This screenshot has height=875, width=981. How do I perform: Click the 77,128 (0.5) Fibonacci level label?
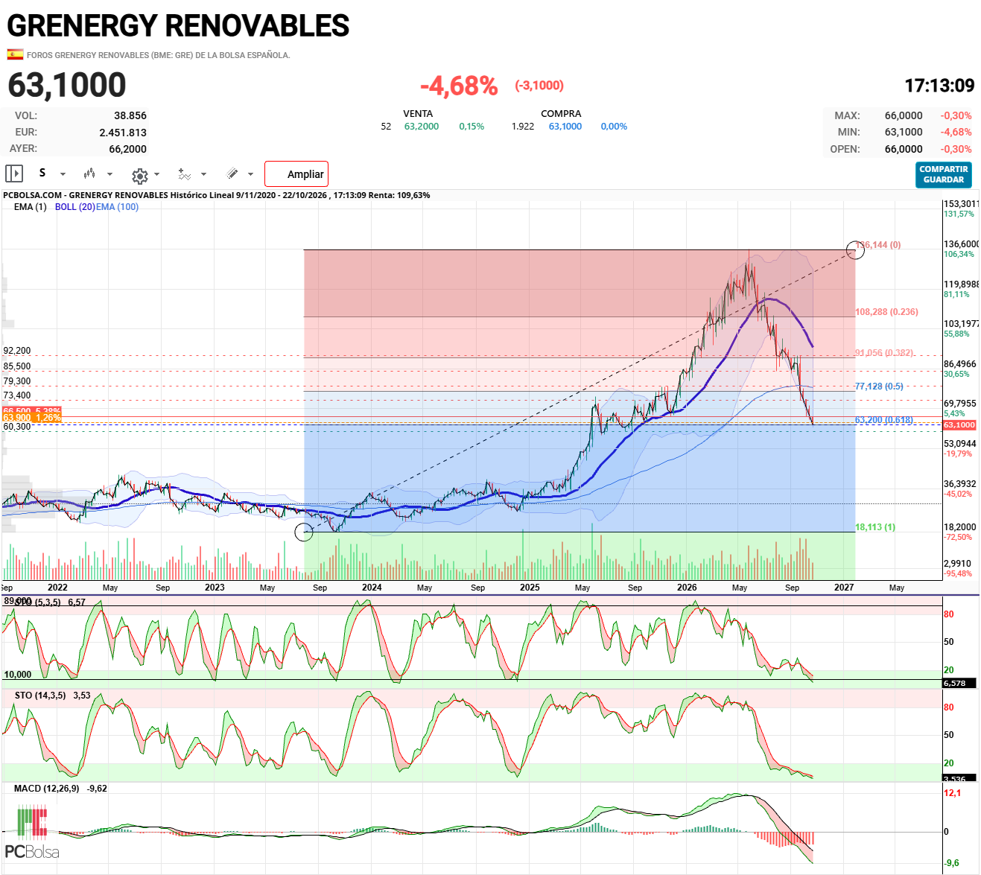tap(879, 386)
